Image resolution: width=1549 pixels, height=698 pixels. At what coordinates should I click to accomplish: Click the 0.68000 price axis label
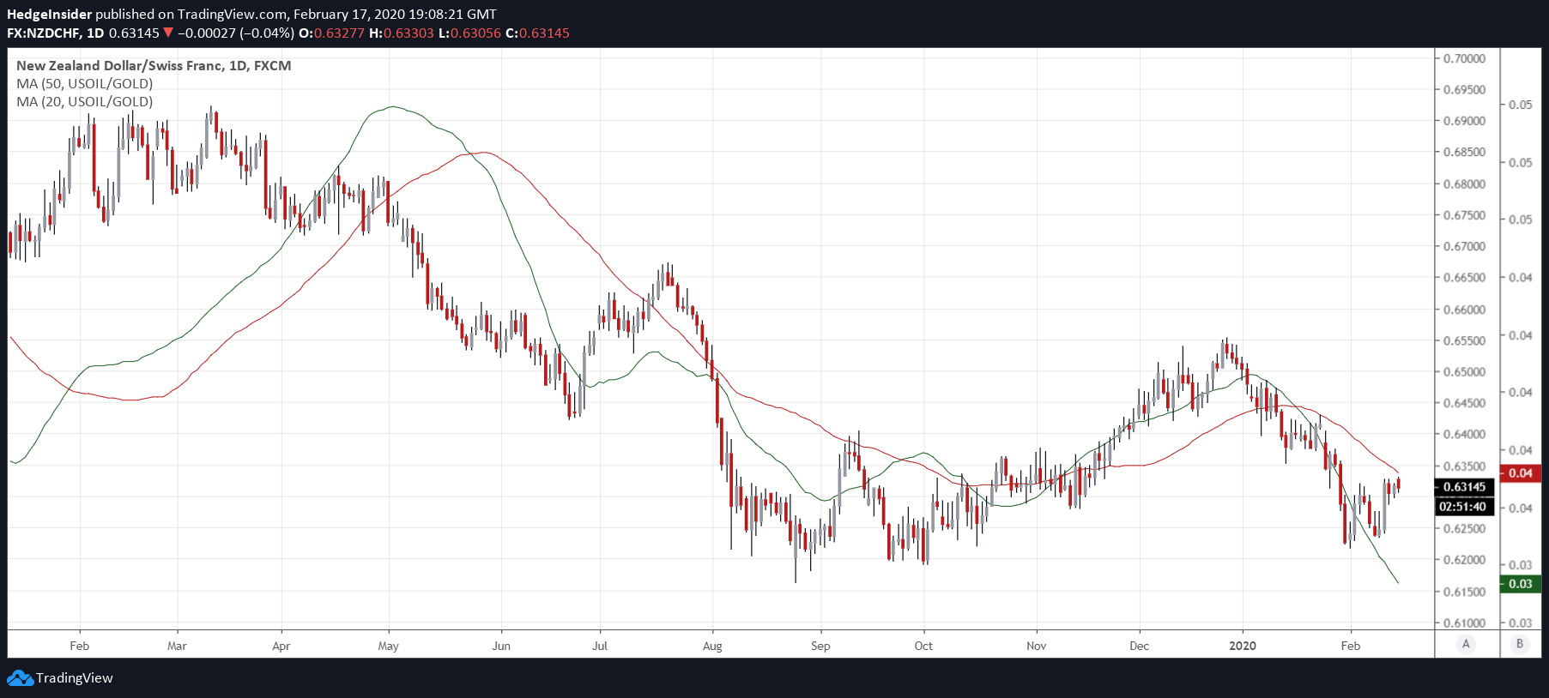(x=1464, y=184)
